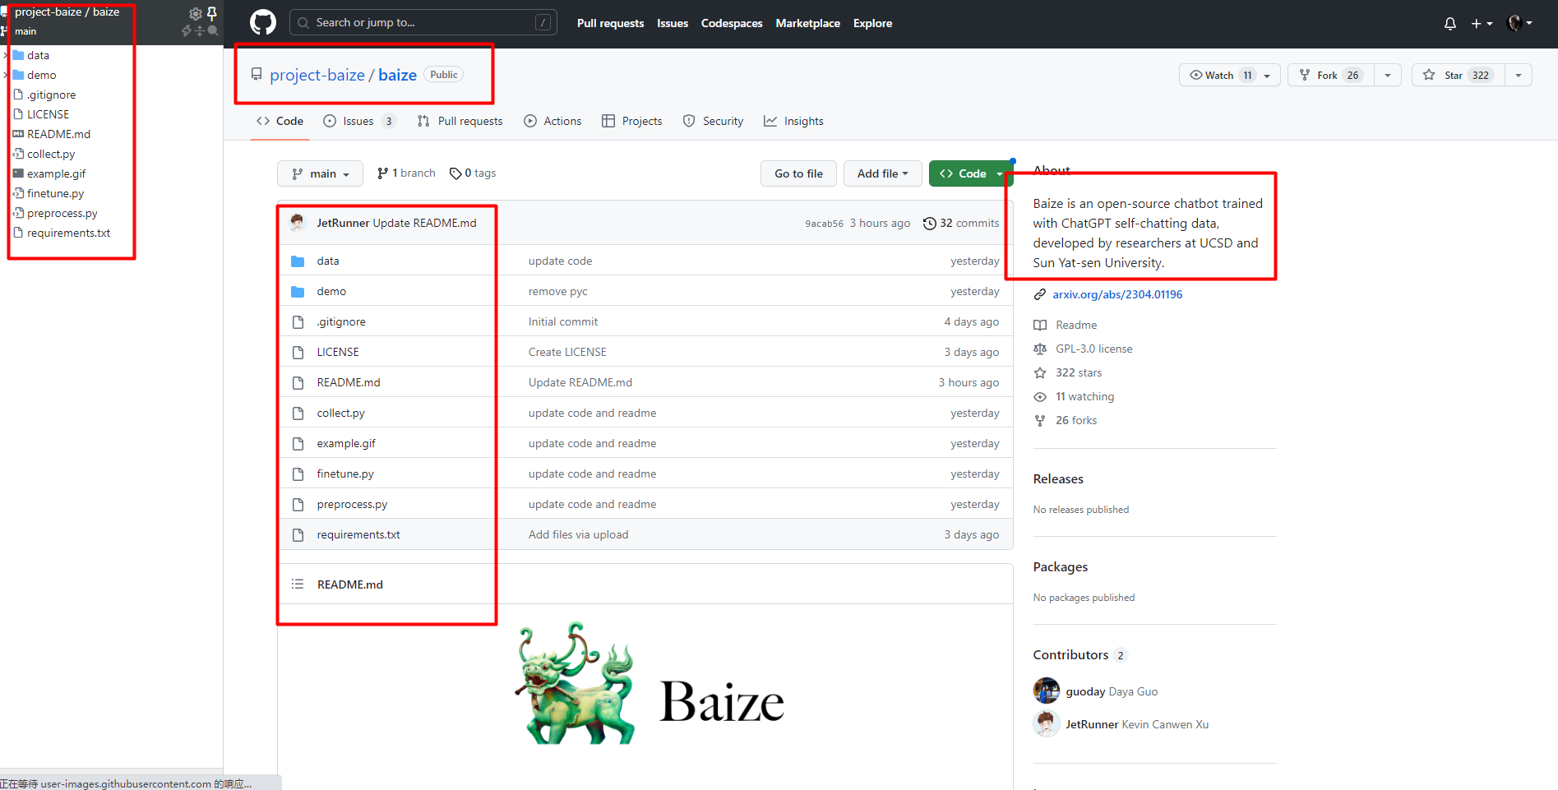The height and width of the screenshot is (790, 1558).
Task: Open the main branch selector
Action: click(321, 173)
